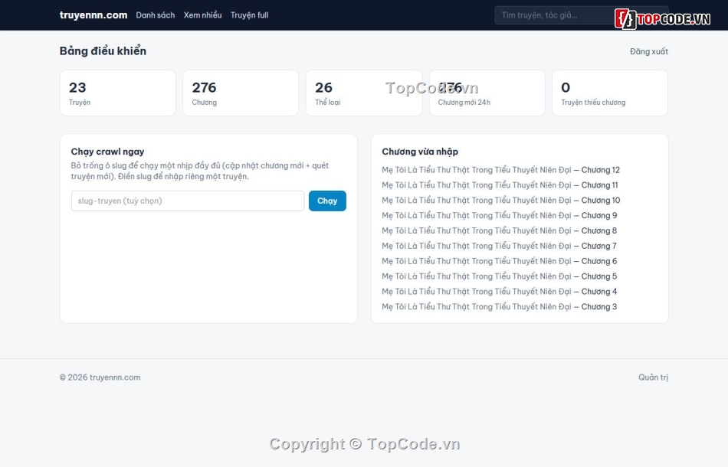The image size is (728, 467).
Task: Open recently imported Chương 7 entry
Action: 499,246
